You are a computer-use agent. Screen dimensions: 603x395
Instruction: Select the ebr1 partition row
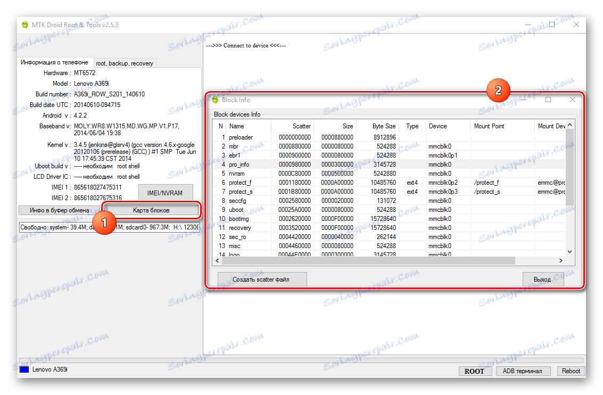pos(390,155)
